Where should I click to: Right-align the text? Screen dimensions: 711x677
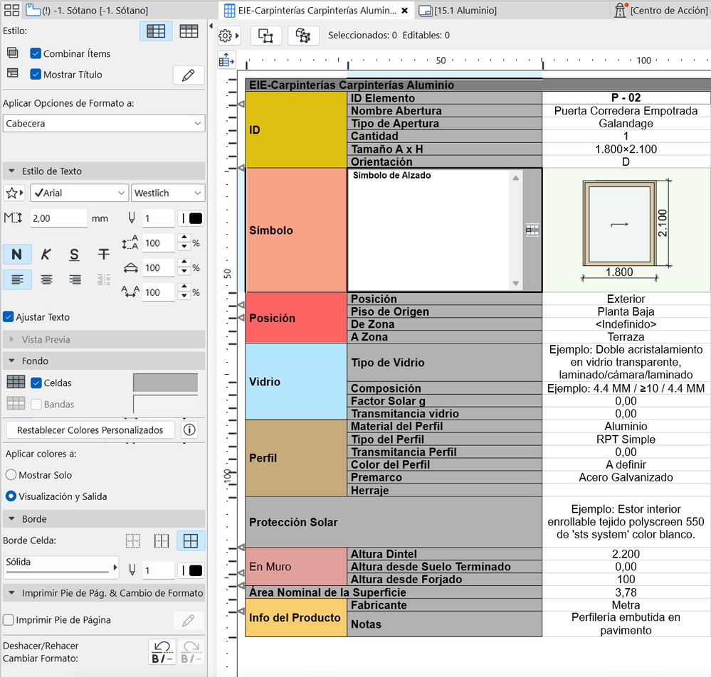[75, 279]
